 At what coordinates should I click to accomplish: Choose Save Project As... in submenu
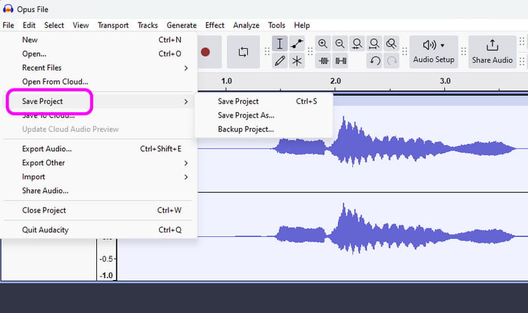click(x=264, y=115)
